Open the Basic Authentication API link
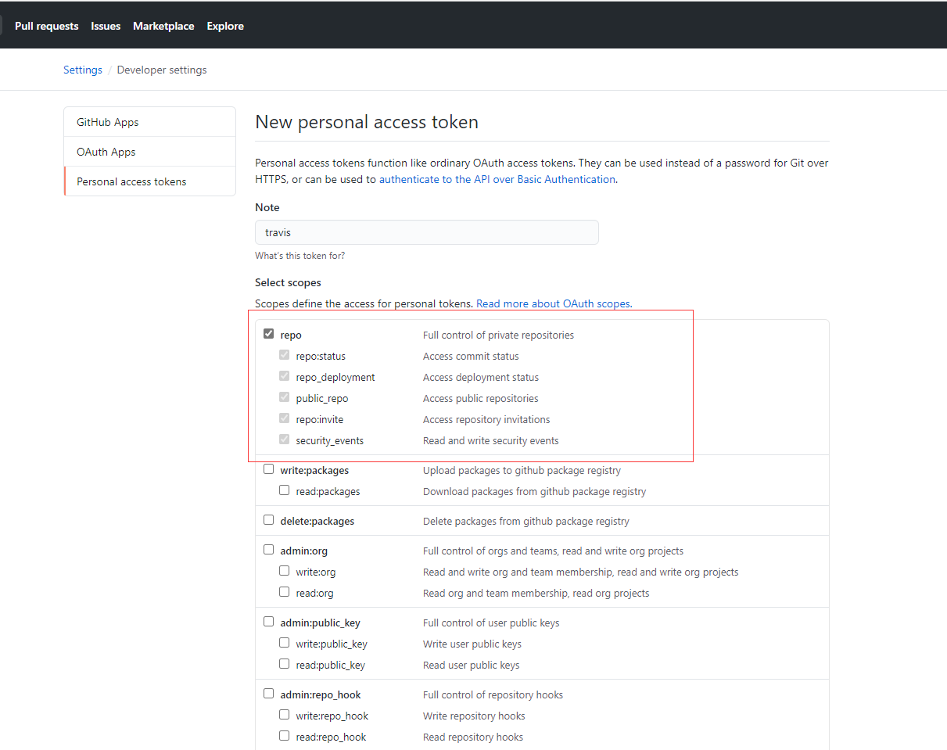Viewport: 947px width, 750px height. tap(497, 179)
